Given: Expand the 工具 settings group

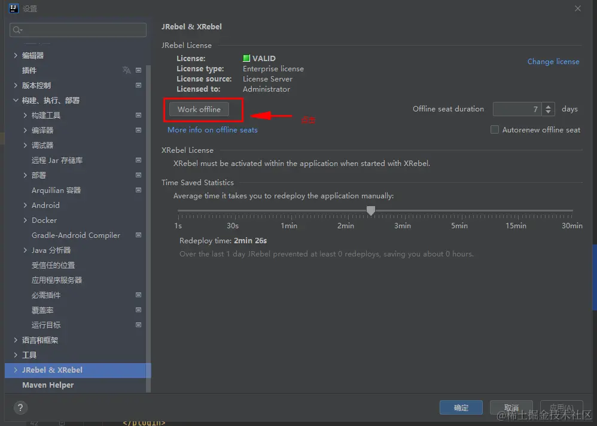Looking at the screenshot, I should pyautogui.click(x=16, y=355).
